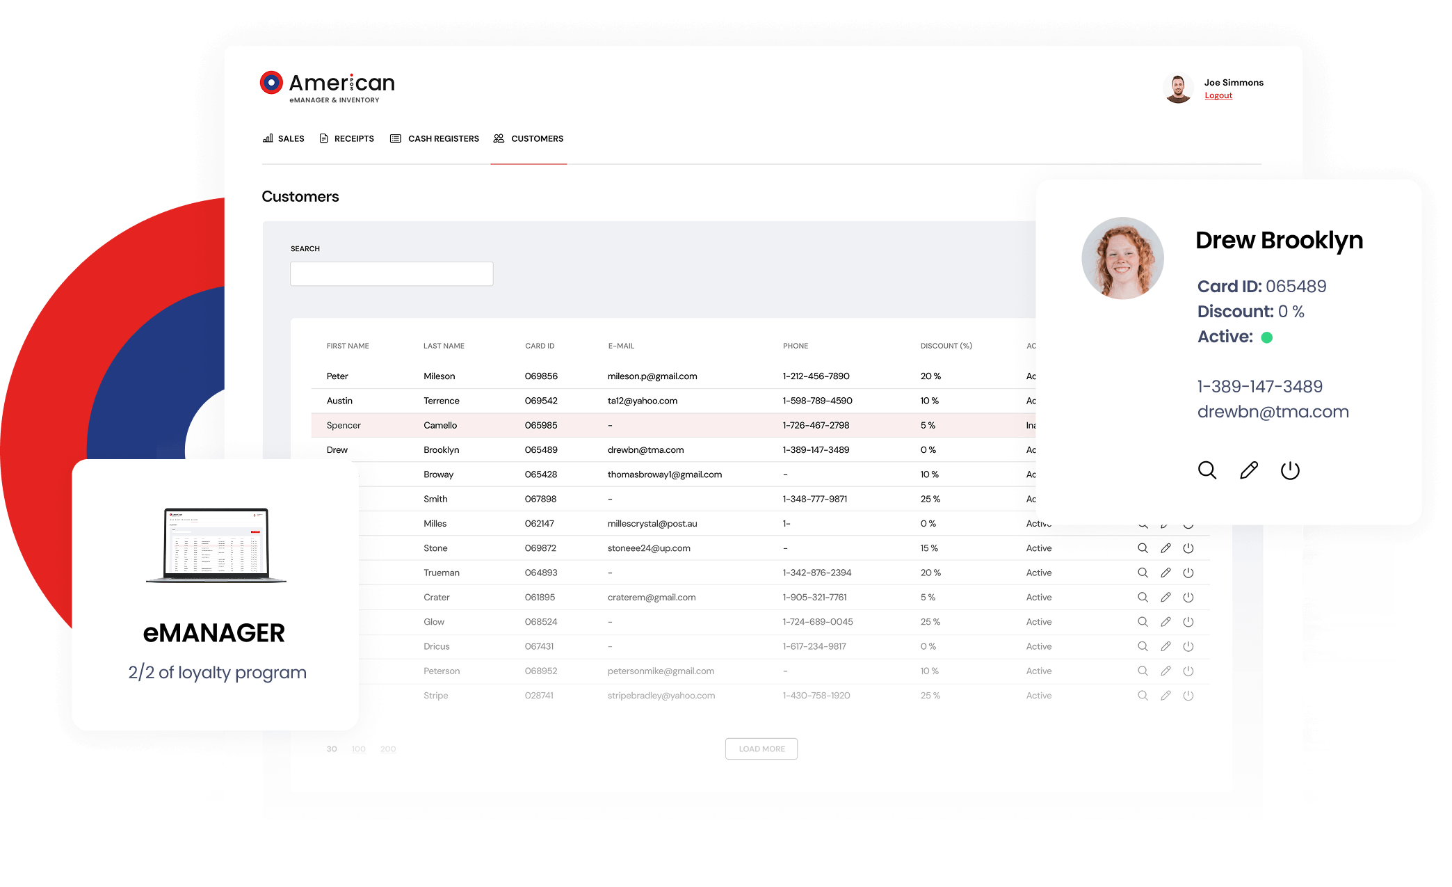Viewport: 1452px width, 887px height.
Task: Click the magnifier icon in the Stripe row
Action: coord(1143,696)
